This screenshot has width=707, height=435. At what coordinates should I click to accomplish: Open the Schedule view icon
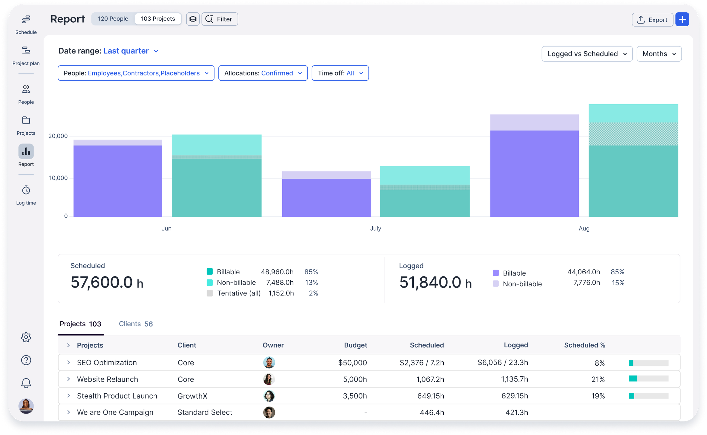point(26,20)
